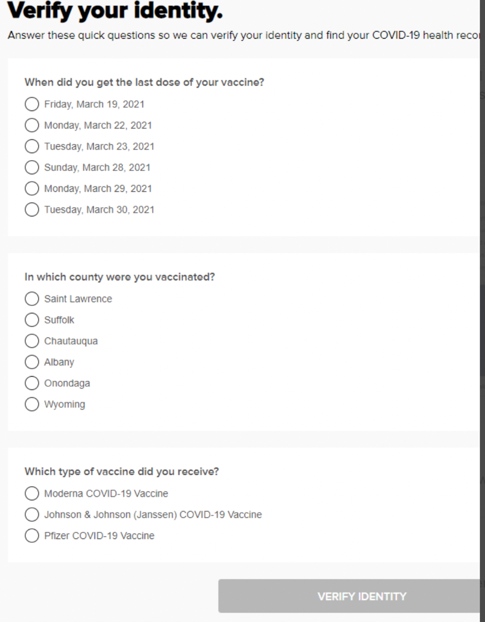The height and width of the screenshot is (622, 485).
Task: Choose Monday, March 29, 2021 date
Action: point(32,188)
